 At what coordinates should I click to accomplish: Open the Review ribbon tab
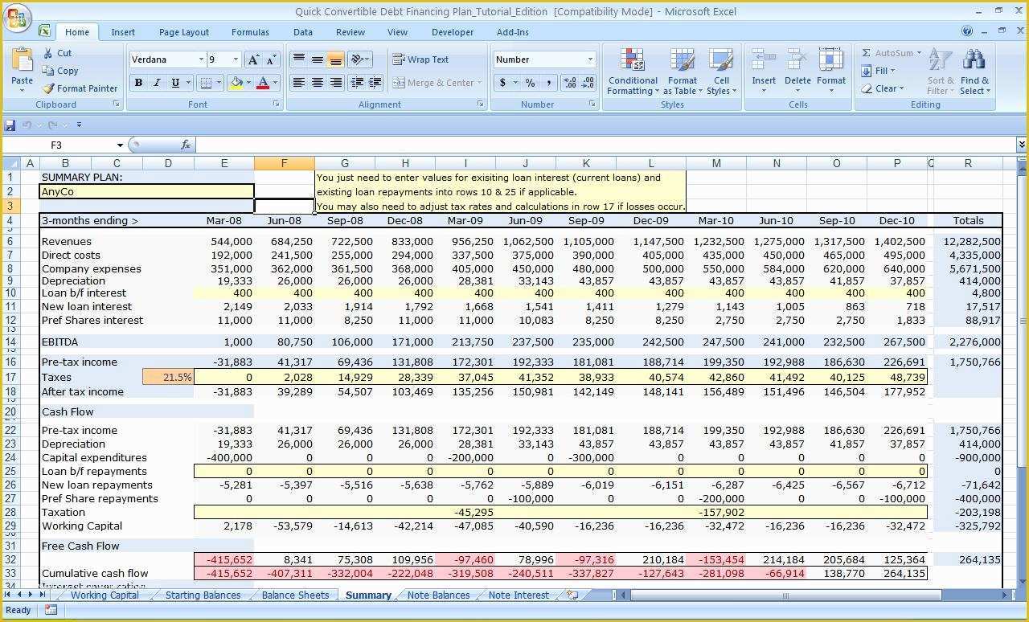(x=351, y=32)
